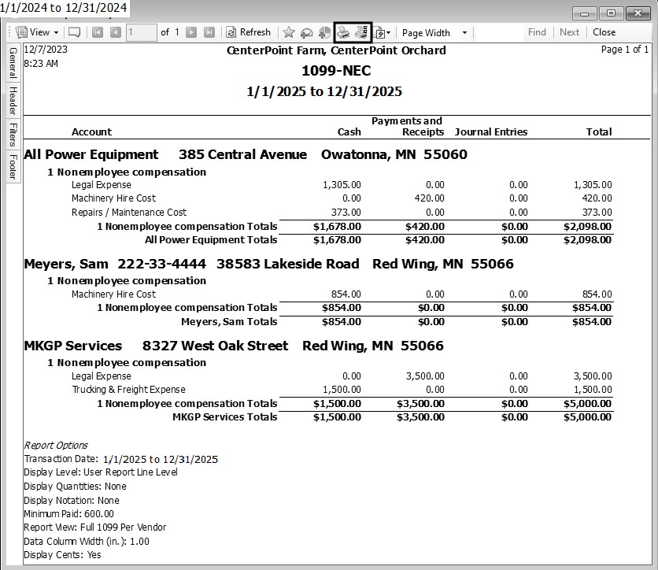Go to first page icon
Image resolution: width=658 pixels, height=570 pixels.
(98, 32)
